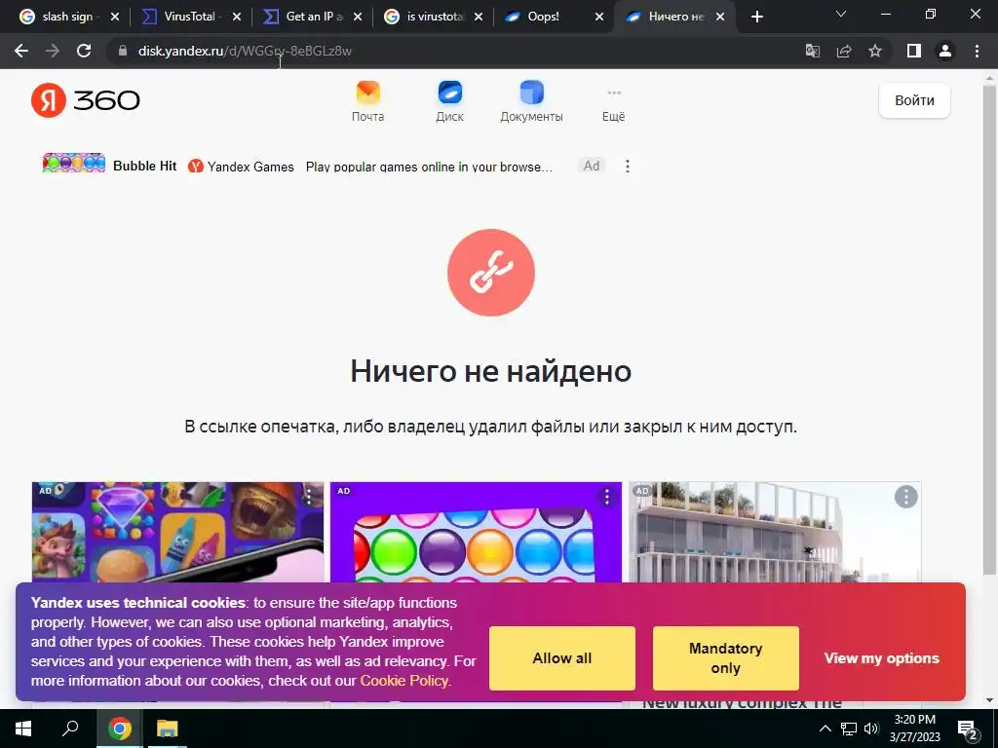
Task: Switch to the is virustotal tab
Action: click(x=433, y=17)
